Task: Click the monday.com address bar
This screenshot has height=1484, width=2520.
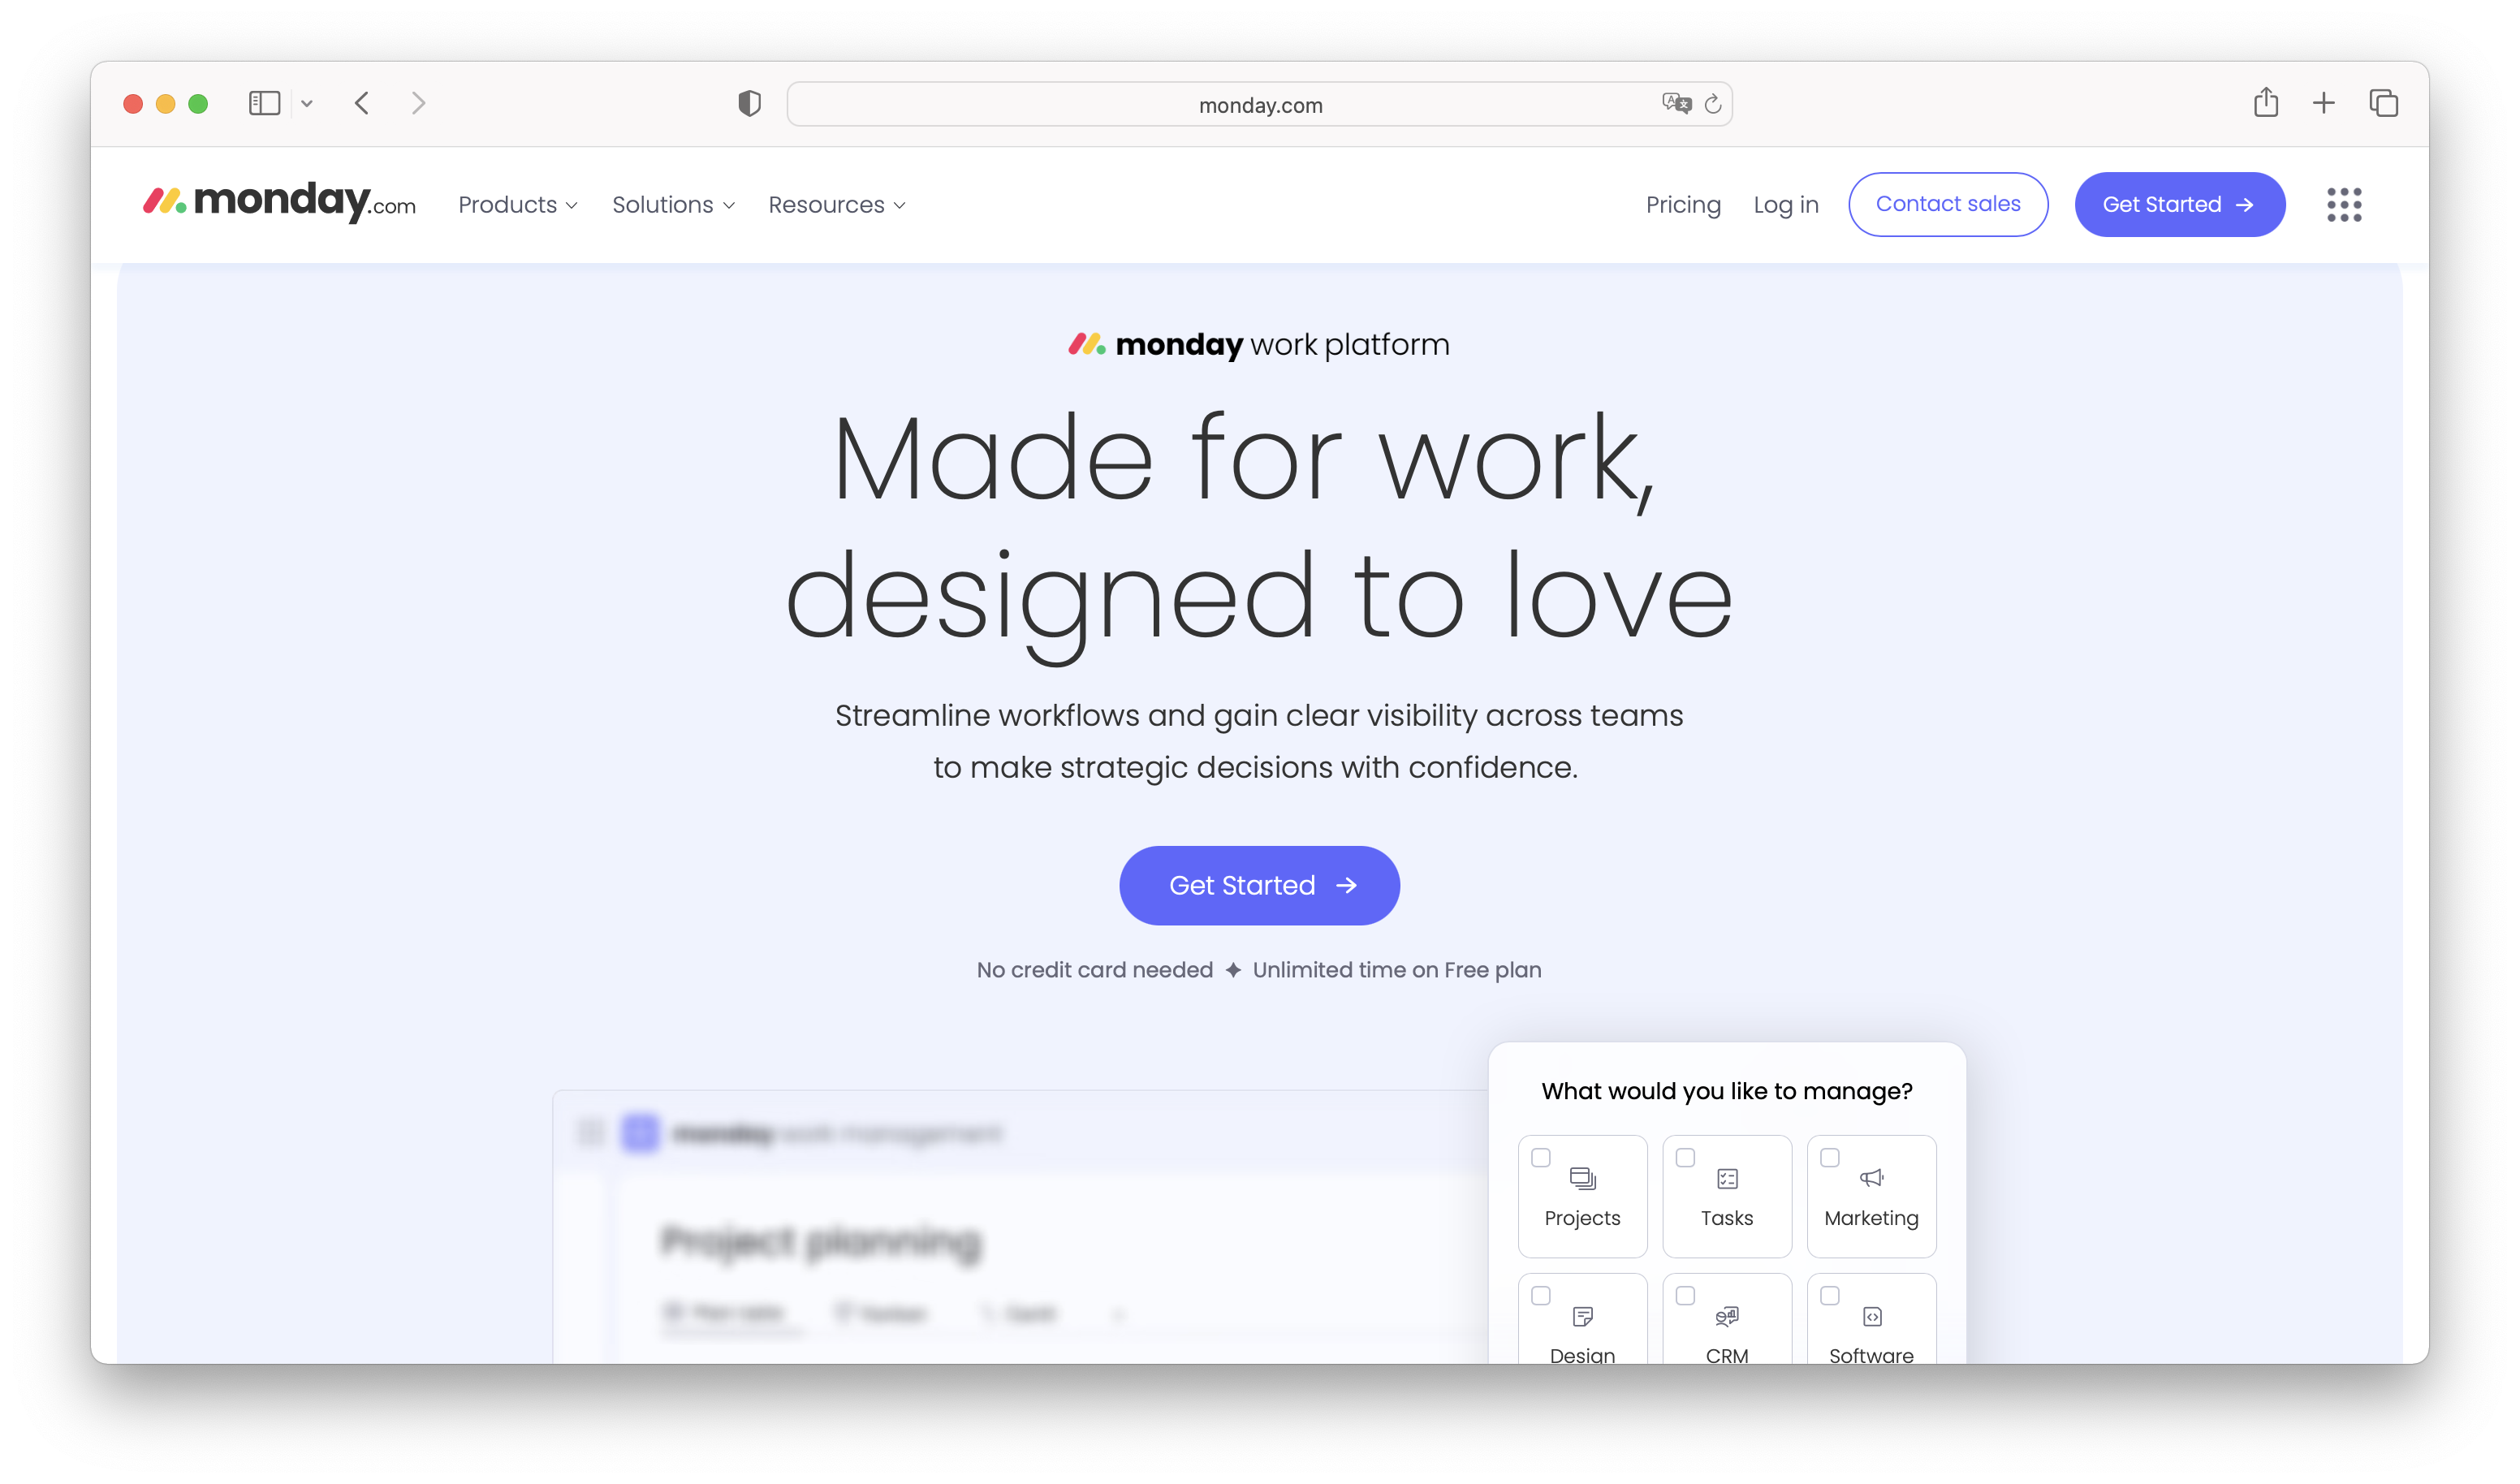Action: 1259,105
